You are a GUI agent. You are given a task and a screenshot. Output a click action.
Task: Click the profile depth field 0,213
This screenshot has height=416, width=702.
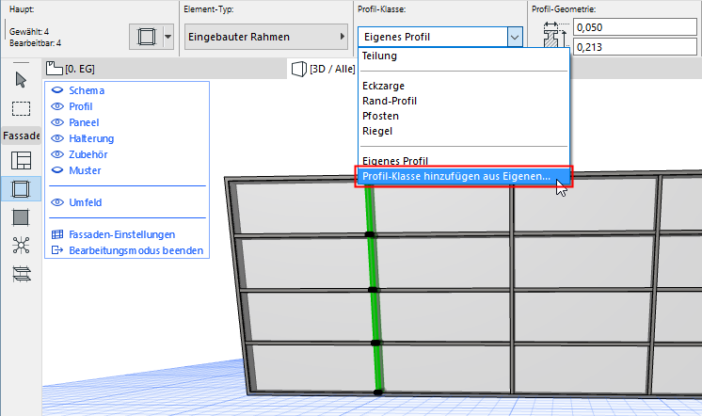(x=635, y=47)
